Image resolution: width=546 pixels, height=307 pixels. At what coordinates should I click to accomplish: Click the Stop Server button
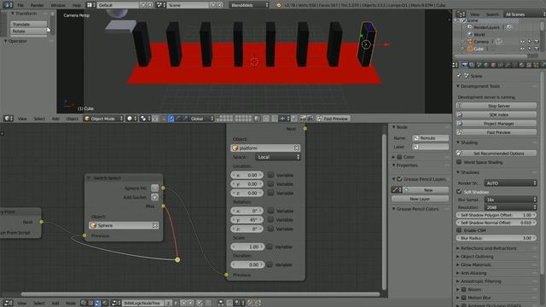coord(497,106)
